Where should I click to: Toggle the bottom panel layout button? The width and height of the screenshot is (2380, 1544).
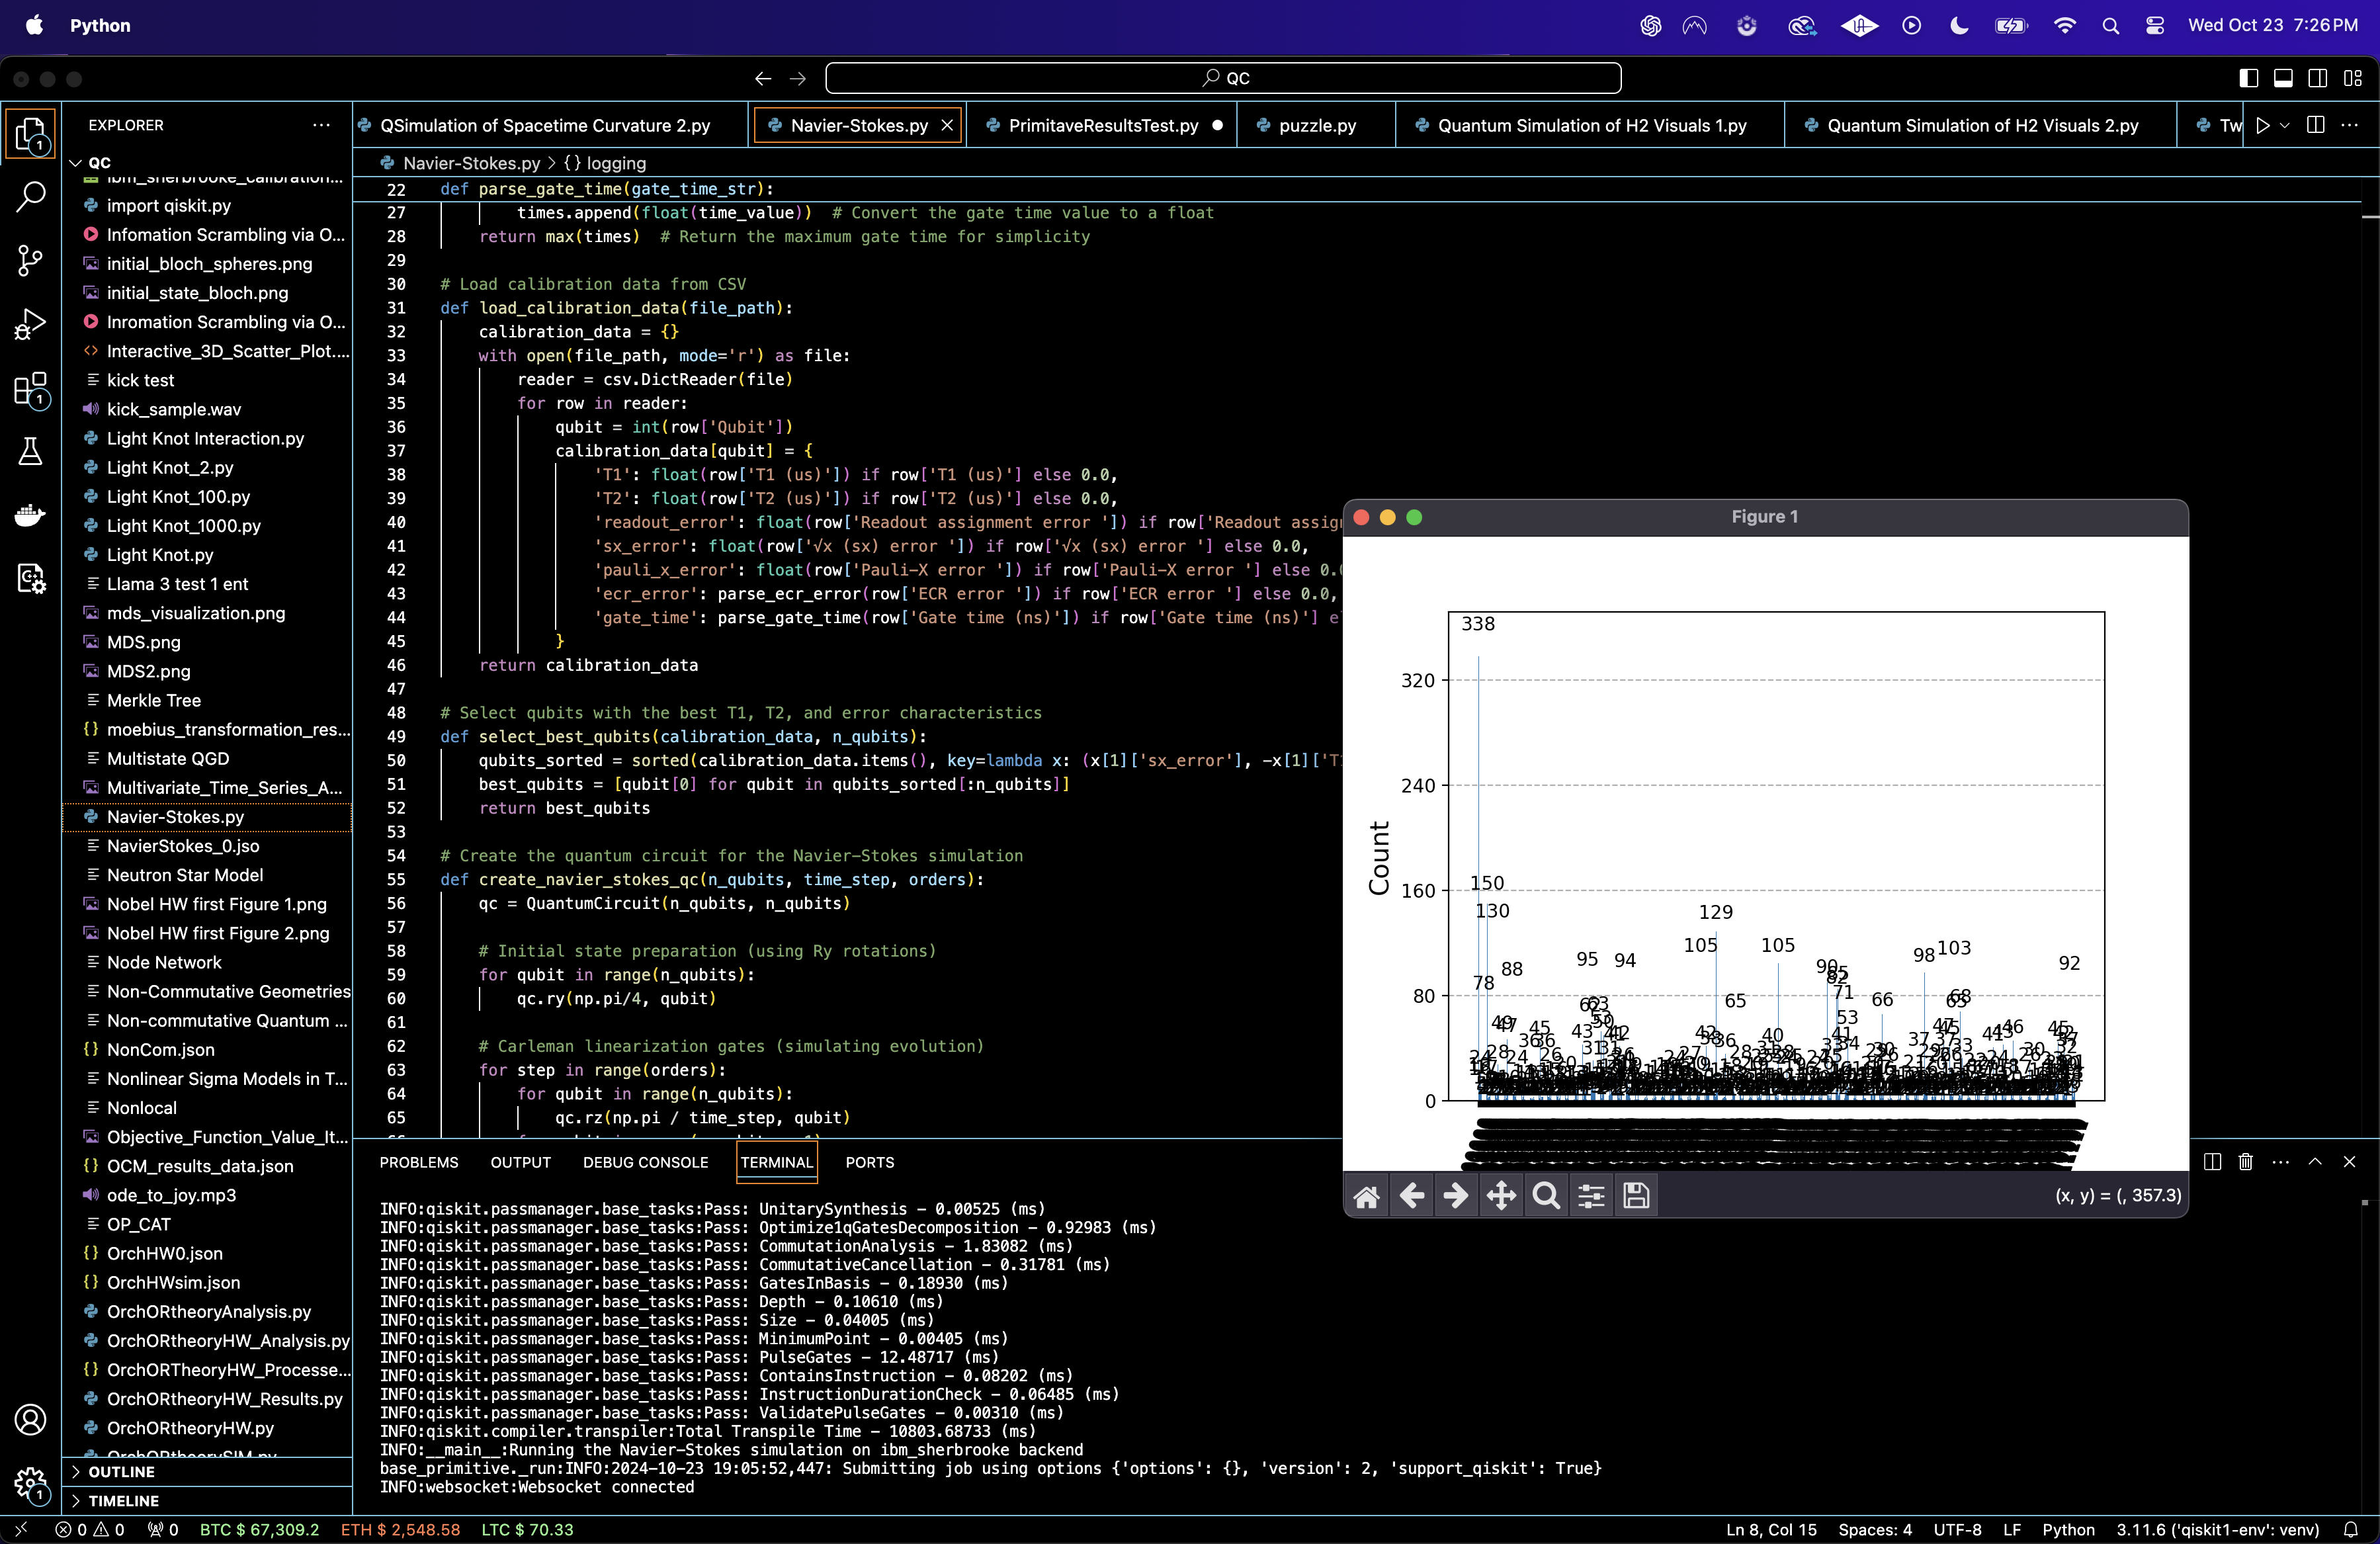pyautogui.click(x=2283, y=78)
